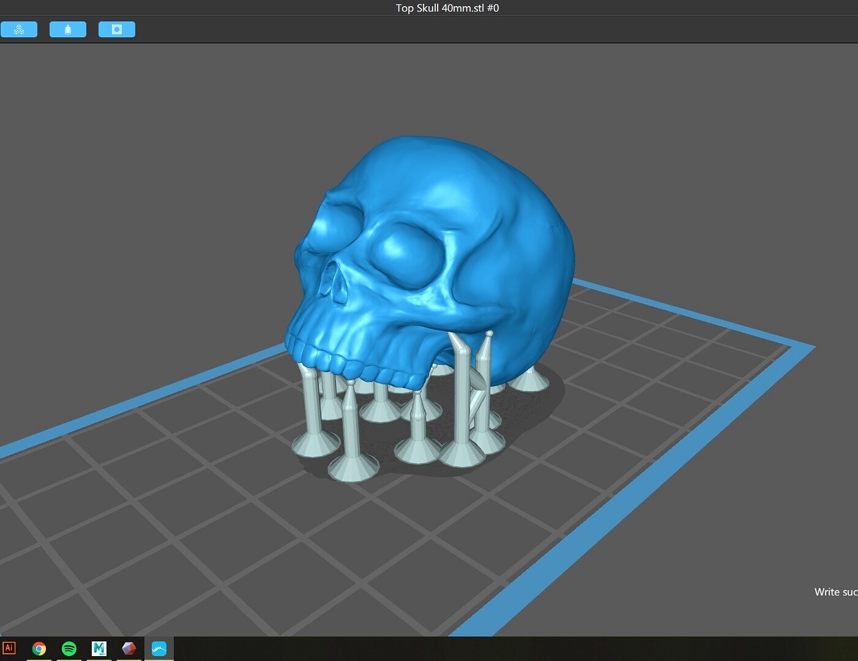Click the 'Write suc...' text near bottom right
This screenshot has width=858, height=661.
point(835,592)
